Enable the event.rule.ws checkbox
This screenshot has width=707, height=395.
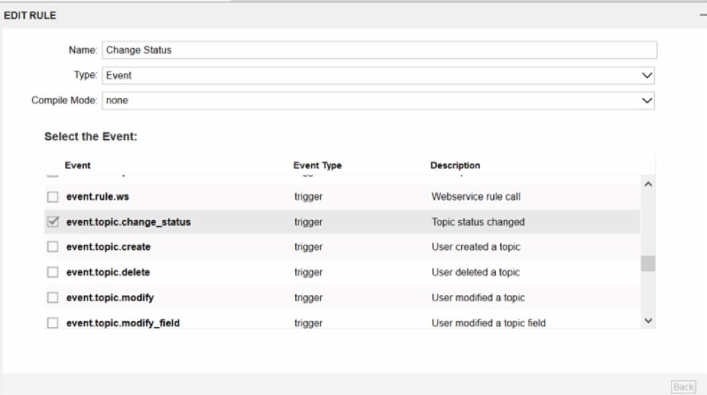click(52, 197)
